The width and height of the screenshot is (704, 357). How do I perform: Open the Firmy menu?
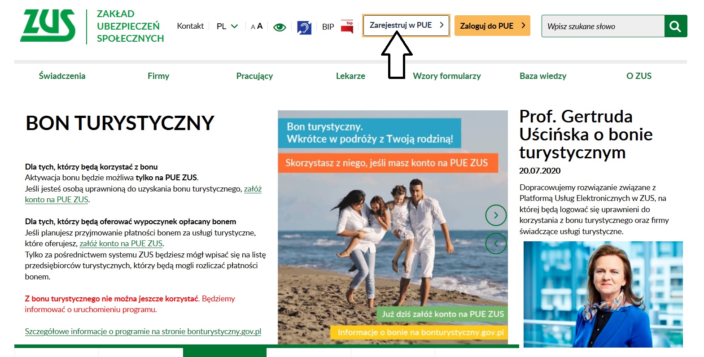(158, 76)
